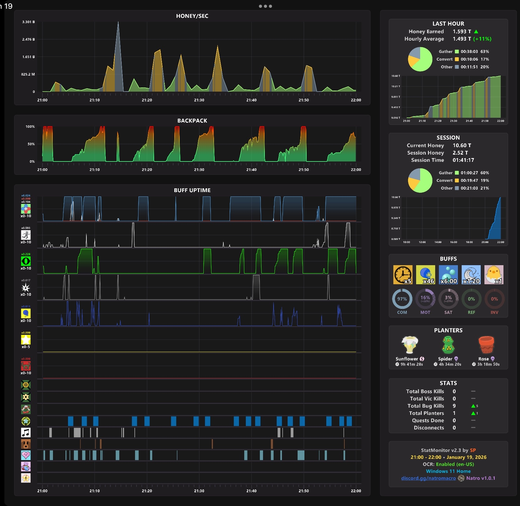Open the discord.gg/natromacro link
The image size is (520, 506).
[x=428, y=478]
